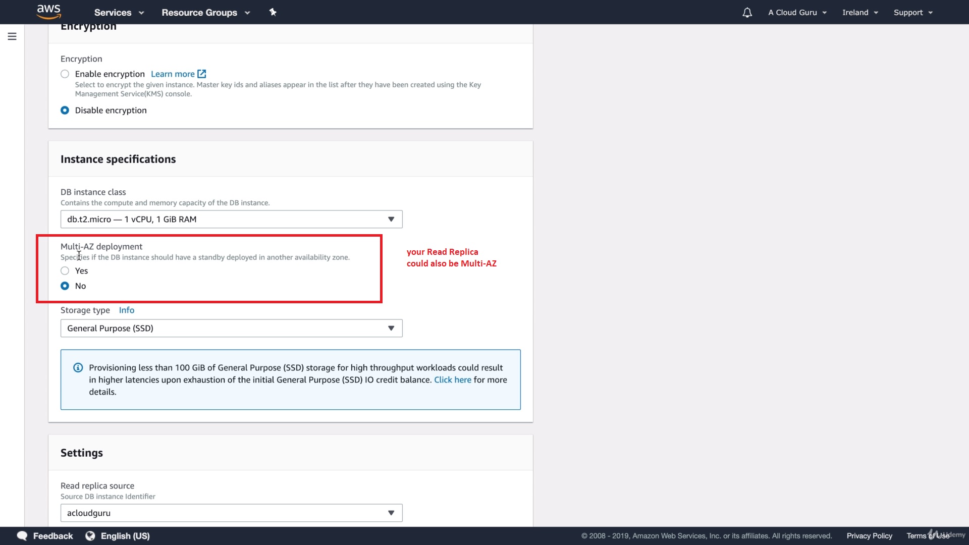The width and height of the screenshot is (969, 545).
Task: Open the Storage type dropdown
Action: pyautogui.click(x=231, y=328)
